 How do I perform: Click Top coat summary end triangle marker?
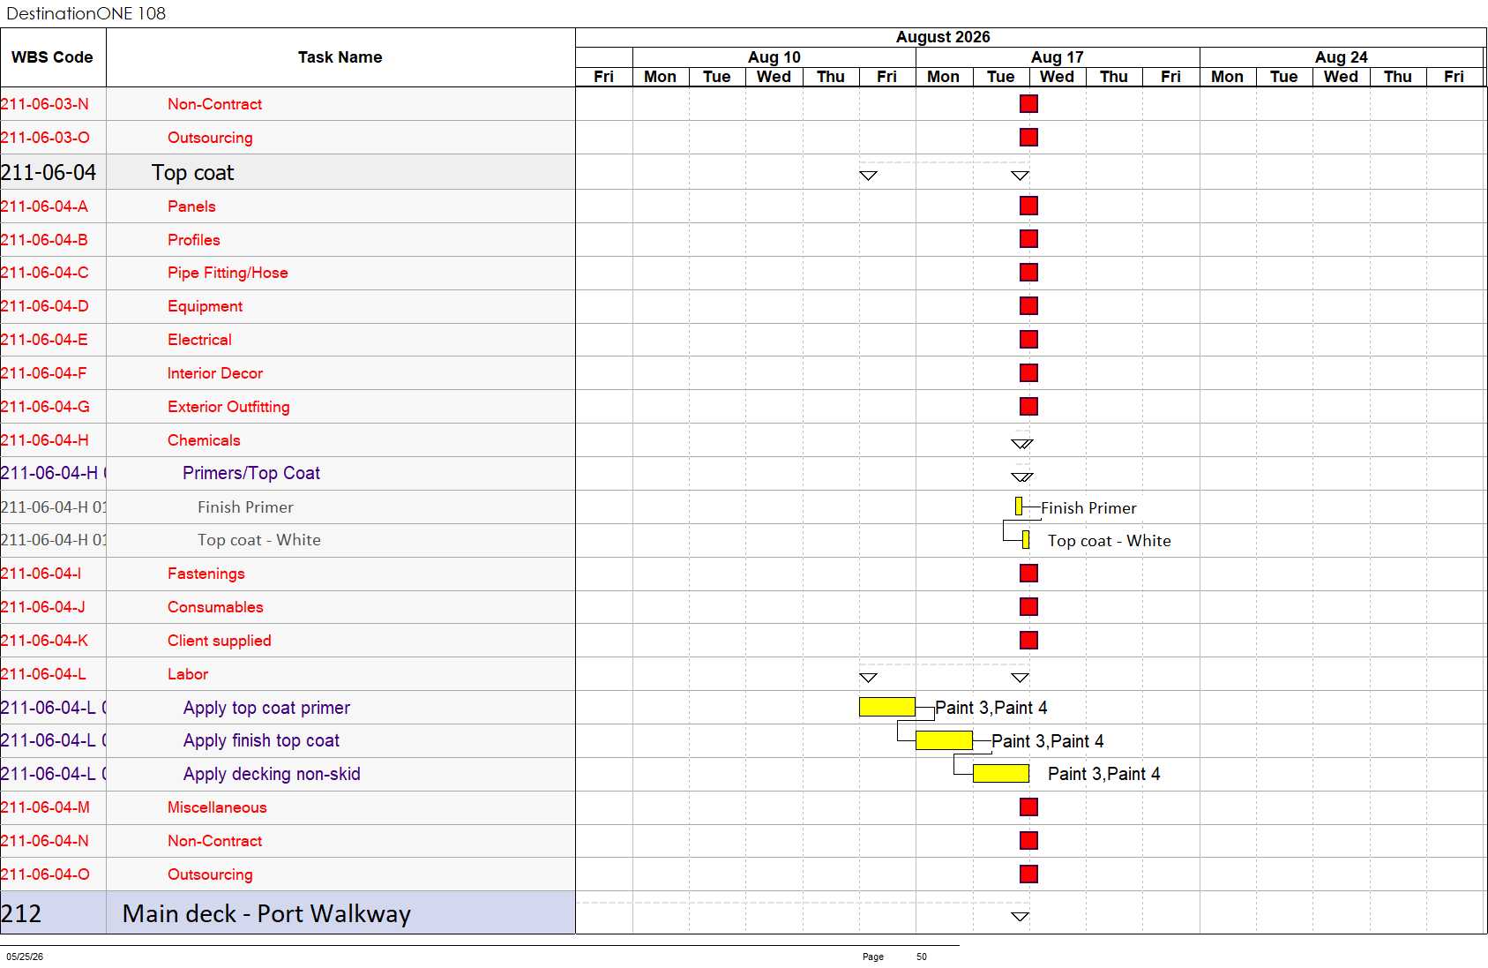click(1020, 176)
